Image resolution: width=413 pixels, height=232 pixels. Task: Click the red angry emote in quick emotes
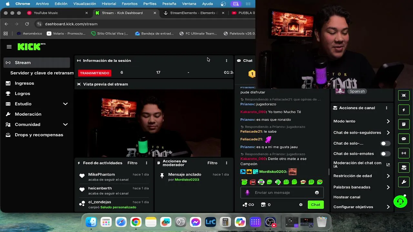pos(253,182)
